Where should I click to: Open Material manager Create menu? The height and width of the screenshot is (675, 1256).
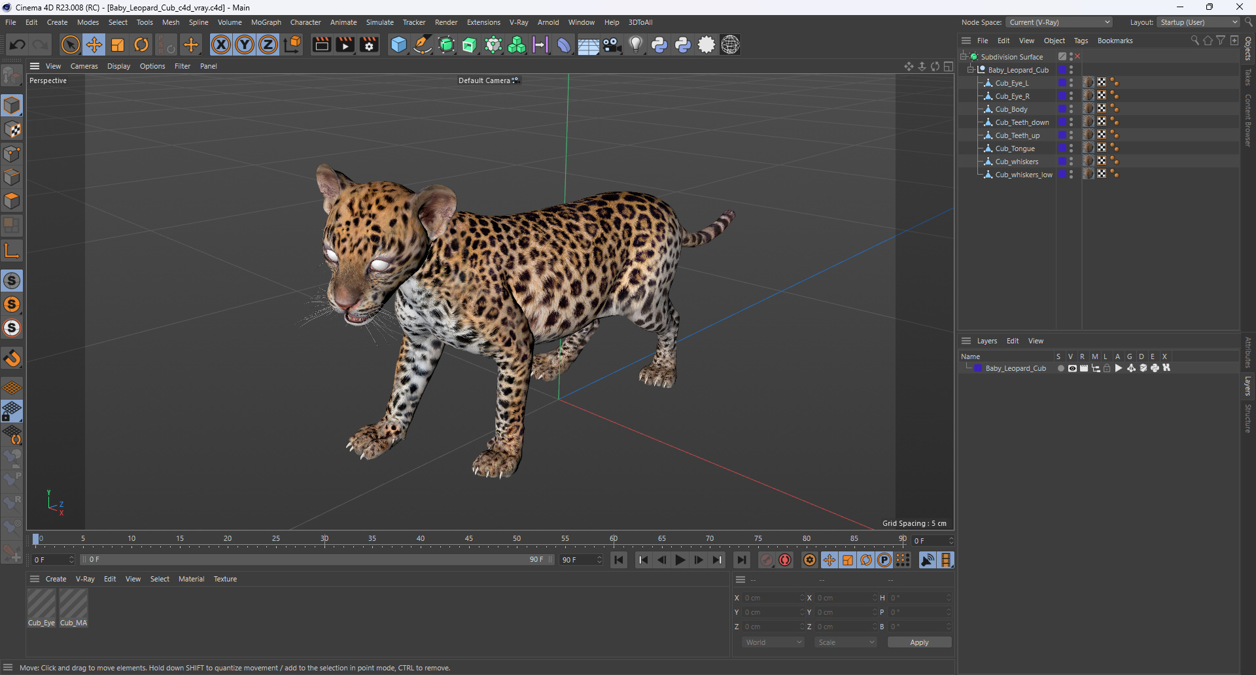coord(56,579)
